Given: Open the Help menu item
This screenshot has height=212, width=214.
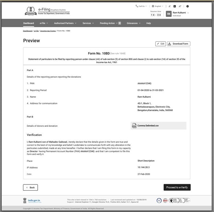Looking at the screenshot, I should (148, 23).
